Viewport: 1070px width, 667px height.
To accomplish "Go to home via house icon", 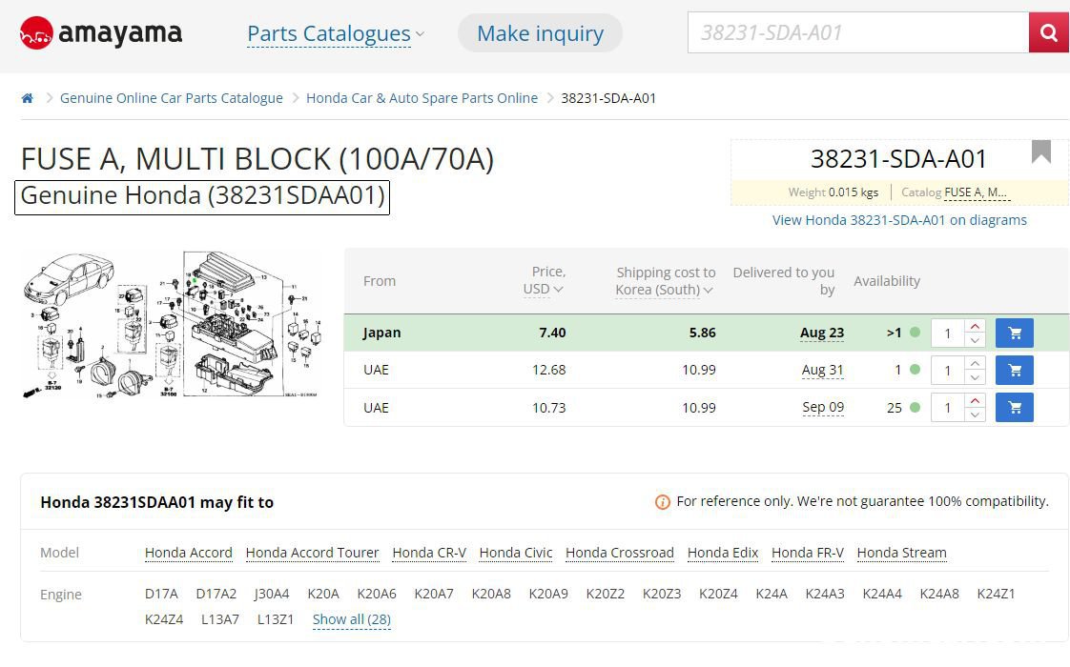I will pyautogui.click(x=28, y=98).
